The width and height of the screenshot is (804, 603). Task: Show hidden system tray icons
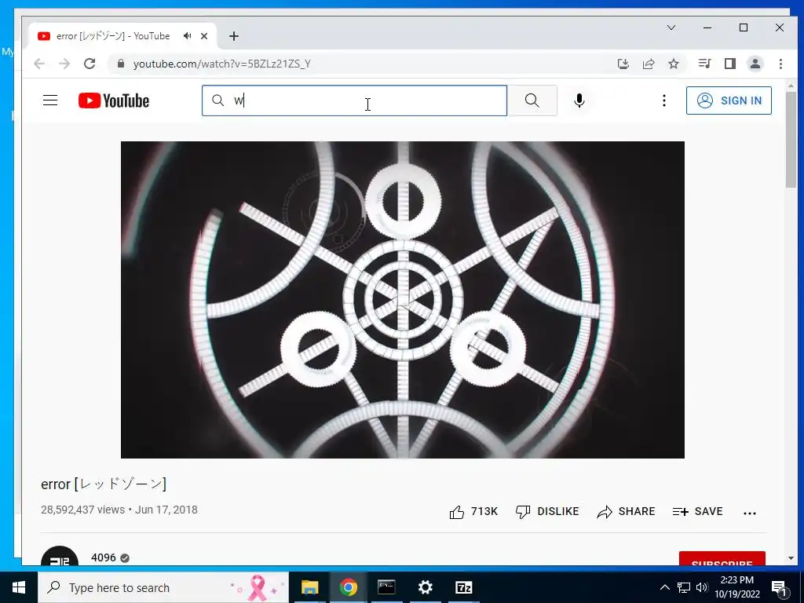(x=664, y=587)
